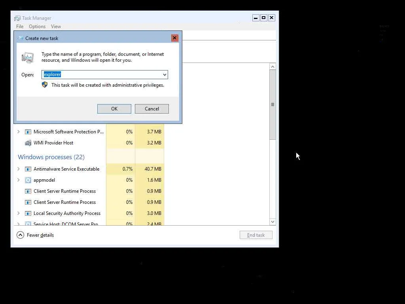
Task: Cancel the Create new task dialog
Action: click(152, 109)
